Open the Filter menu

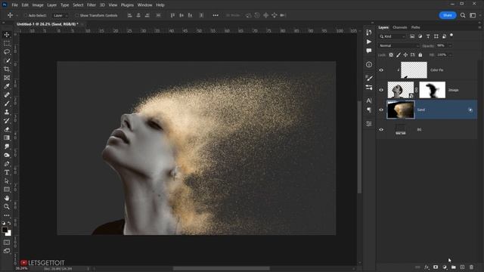(91, 5)
